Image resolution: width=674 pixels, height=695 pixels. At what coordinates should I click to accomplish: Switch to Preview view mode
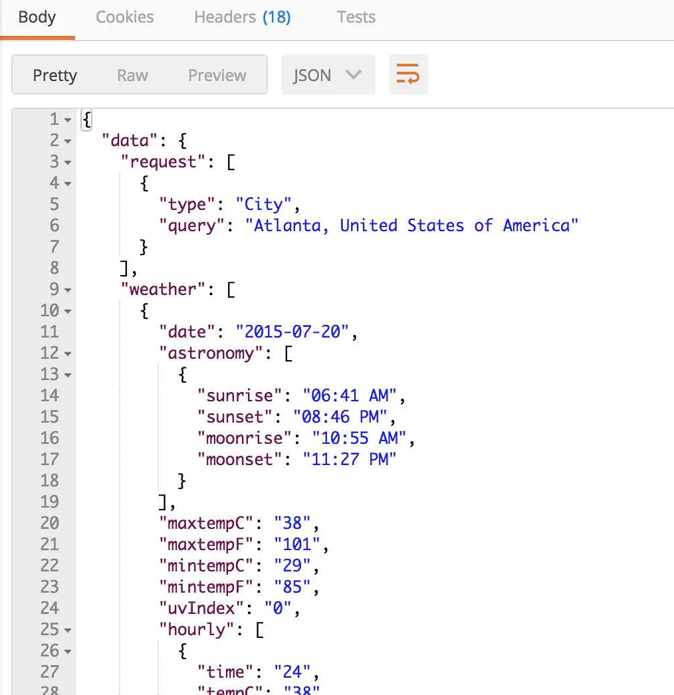[x=217, y=76]
